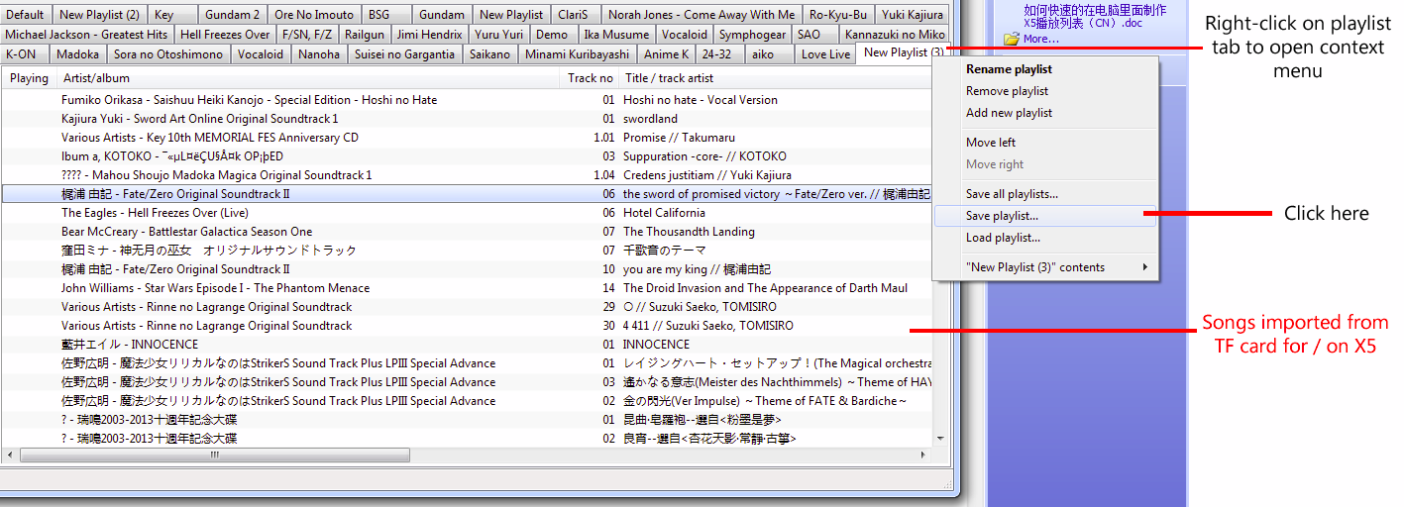
Task: Switch to the Ro-Kyu-Bu tab
Action: tap(837, 15)
